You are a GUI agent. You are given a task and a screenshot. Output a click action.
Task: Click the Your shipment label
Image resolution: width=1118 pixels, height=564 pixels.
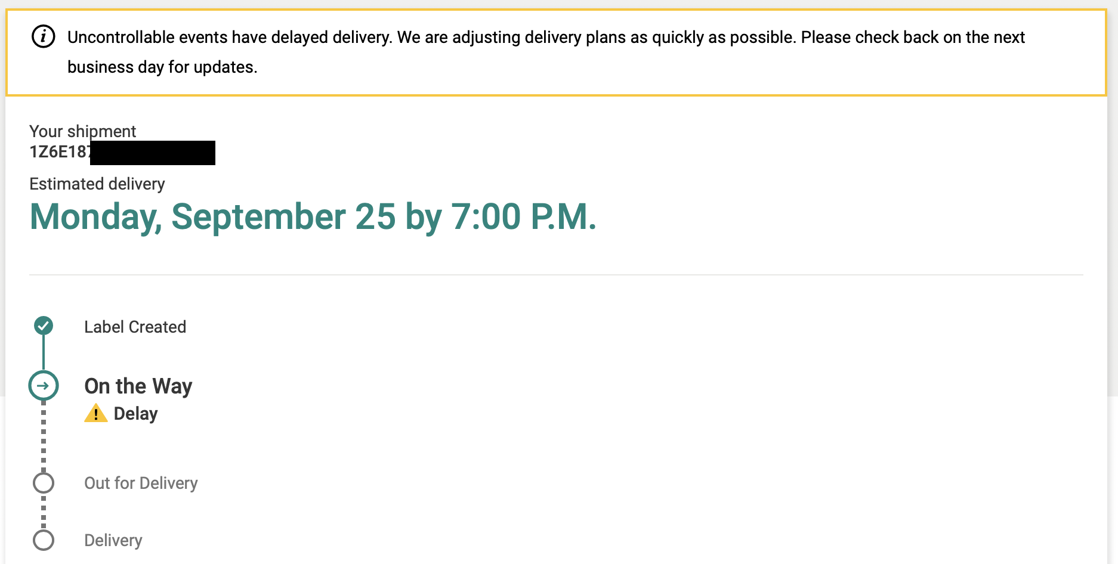click(82, 131)
